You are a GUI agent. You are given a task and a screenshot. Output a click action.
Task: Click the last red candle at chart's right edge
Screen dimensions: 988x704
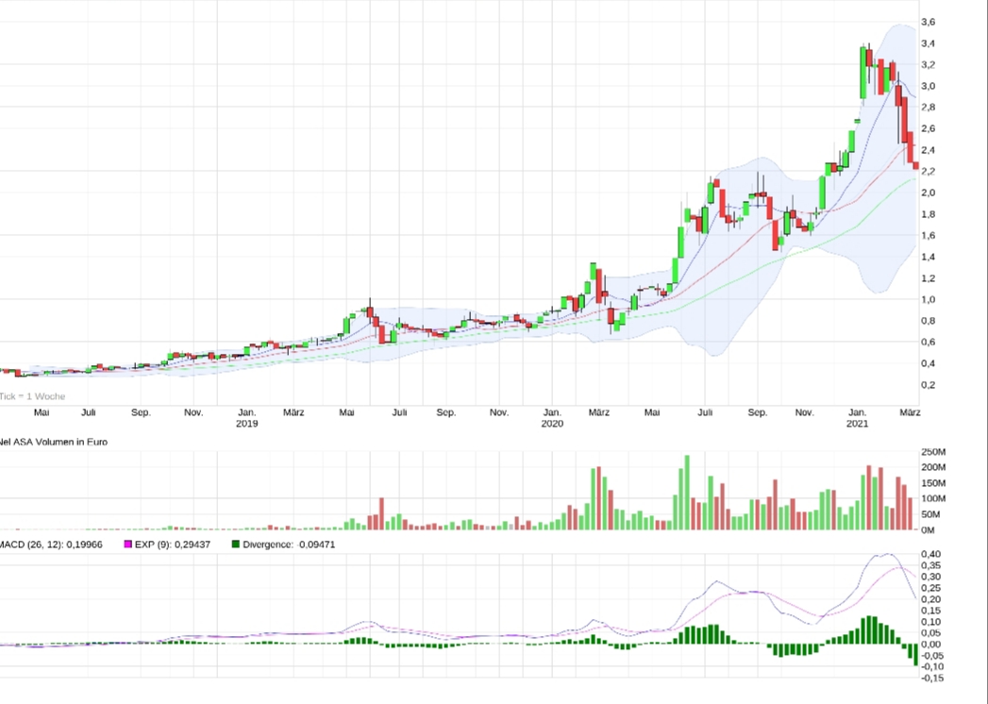coord(914,165)
